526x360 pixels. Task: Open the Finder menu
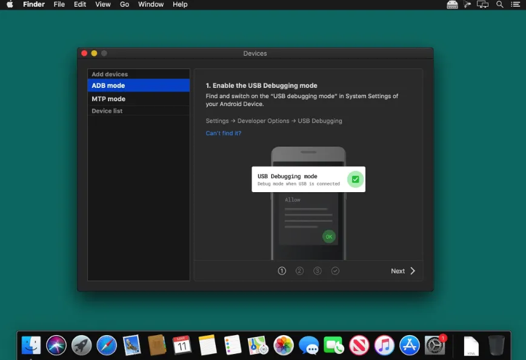(34, 4)
